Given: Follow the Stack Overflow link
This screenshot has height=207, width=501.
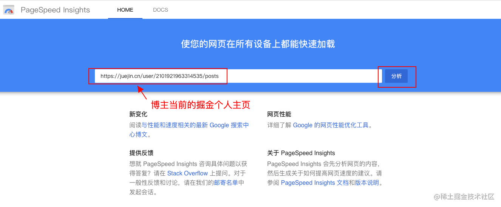Looking at the screenshot, I should pyautogui.click(x=187, y=174).
